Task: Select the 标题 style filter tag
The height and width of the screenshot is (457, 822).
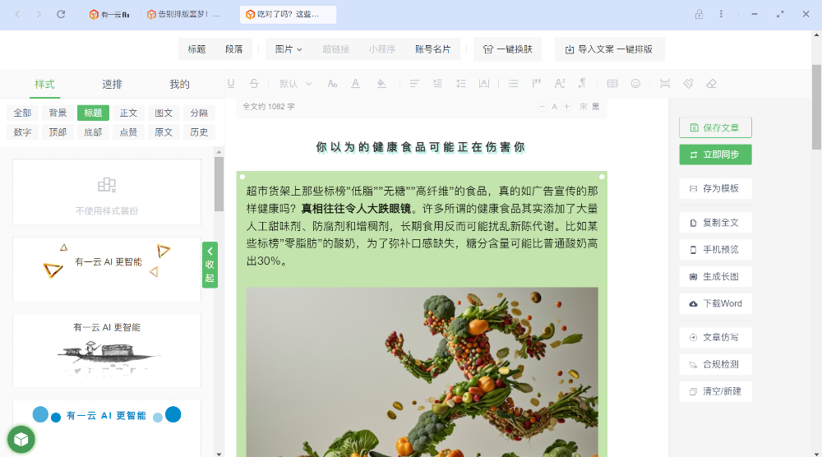Action: 93,113
